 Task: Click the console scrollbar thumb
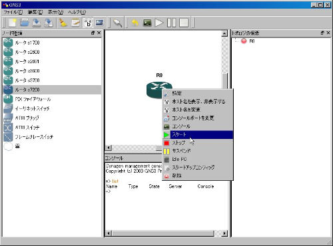point(163,233)
